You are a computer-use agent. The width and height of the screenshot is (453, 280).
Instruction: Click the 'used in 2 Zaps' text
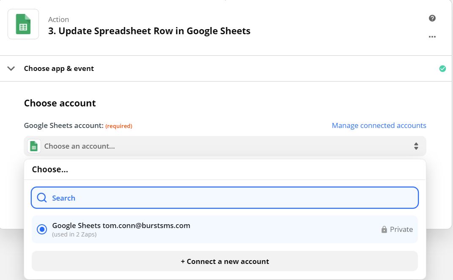74,234
